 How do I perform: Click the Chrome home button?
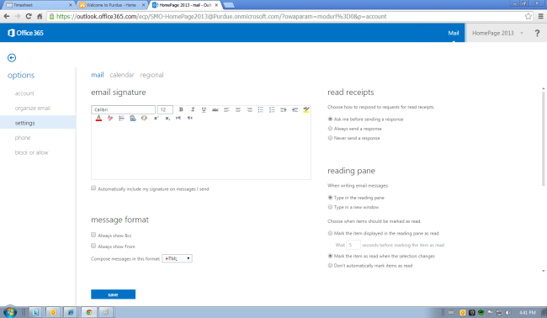pyautogui.click(x=40, y=16)
